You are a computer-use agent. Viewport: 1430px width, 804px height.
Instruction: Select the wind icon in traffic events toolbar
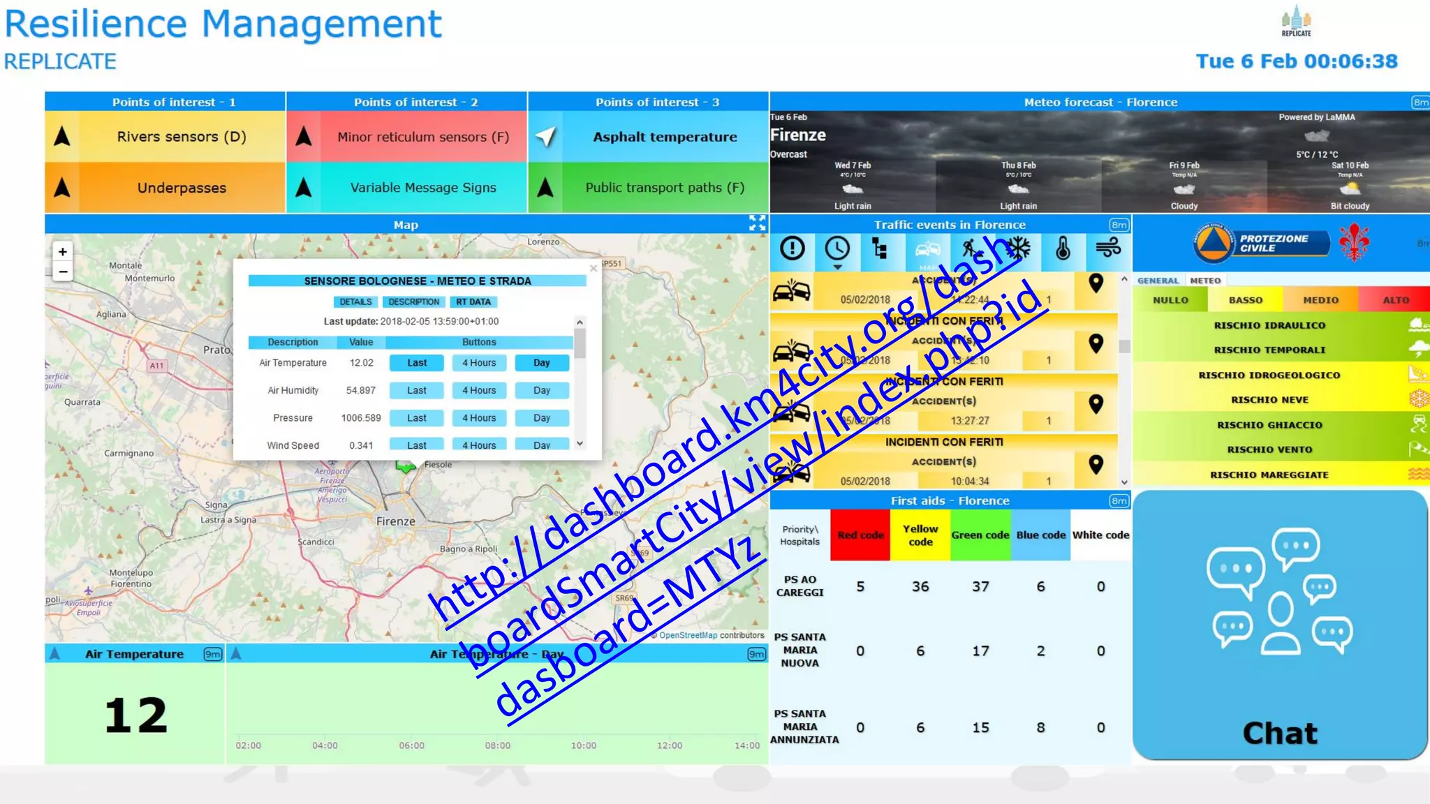point(1108,247)
